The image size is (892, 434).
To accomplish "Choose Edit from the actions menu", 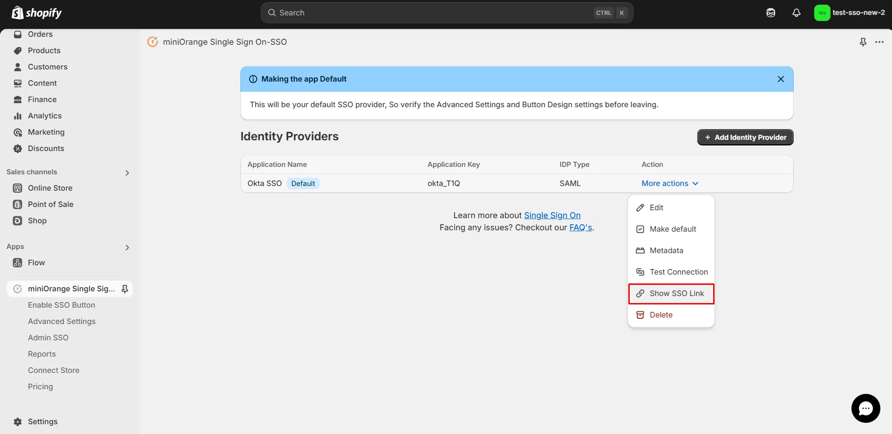I will [x=671, y=207].
